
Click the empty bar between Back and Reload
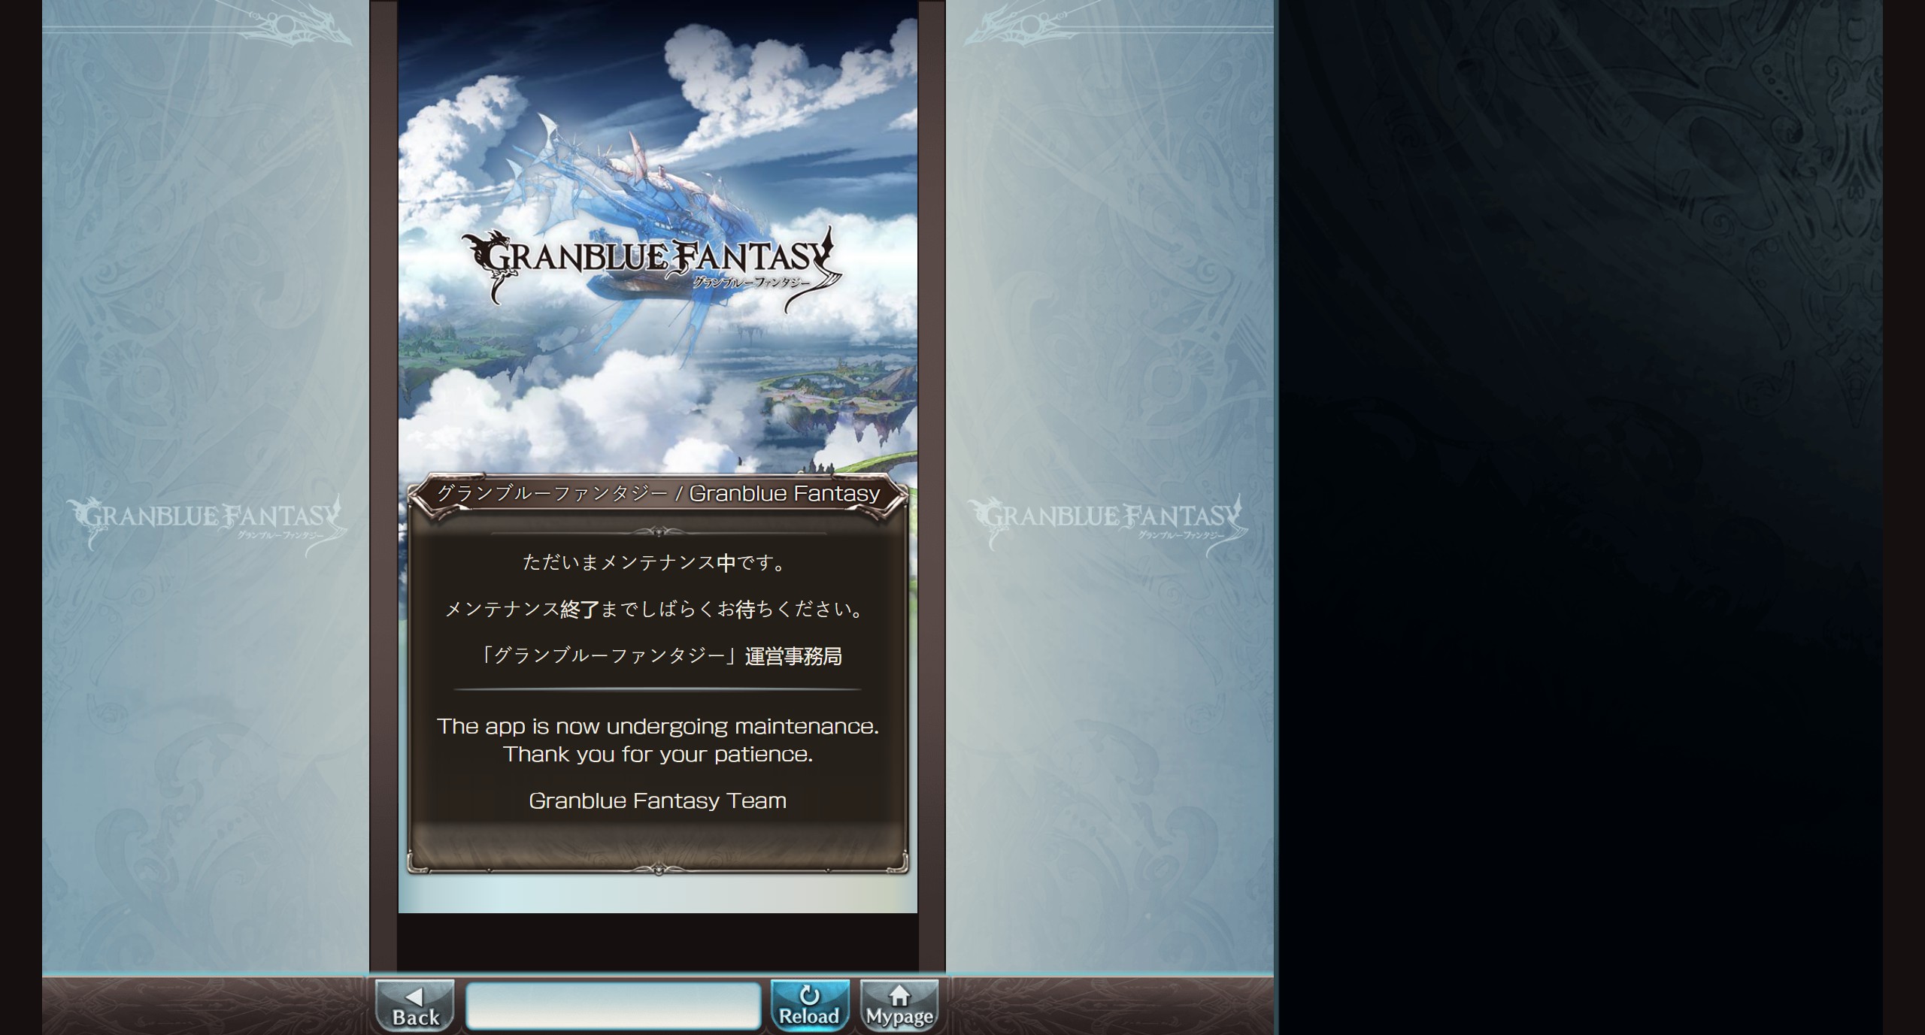(613, 1005)
